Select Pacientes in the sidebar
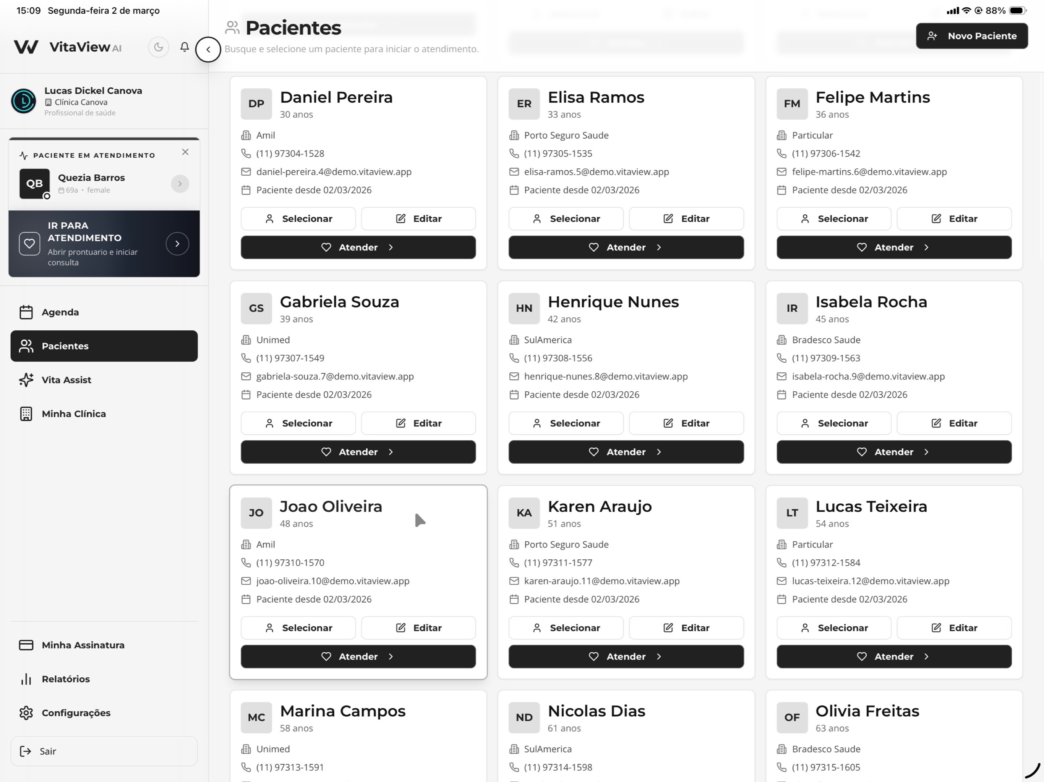Image resolution: width=1044 pixels, height=782 pixels. pos(104,346)
